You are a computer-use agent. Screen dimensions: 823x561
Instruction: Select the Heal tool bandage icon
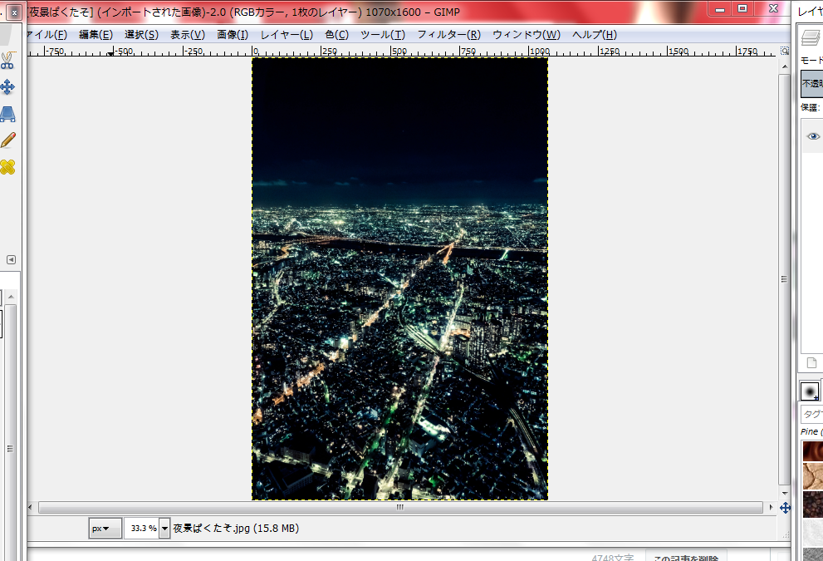(x=7, y=167)
